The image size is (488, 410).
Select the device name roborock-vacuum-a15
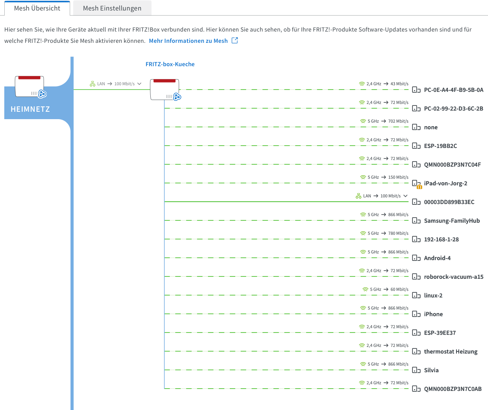point(454,277)
